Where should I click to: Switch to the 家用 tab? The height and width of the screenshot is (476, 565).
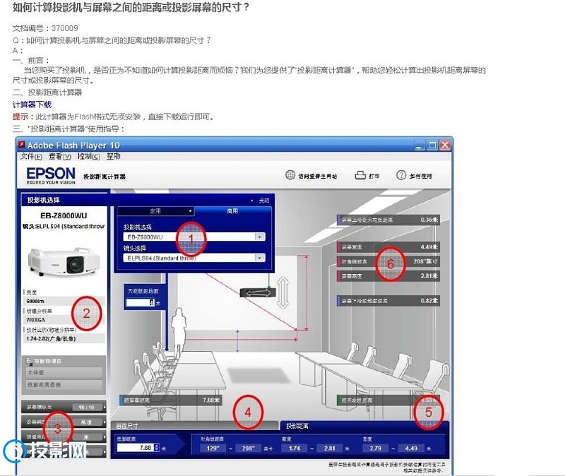pos(155,211)
